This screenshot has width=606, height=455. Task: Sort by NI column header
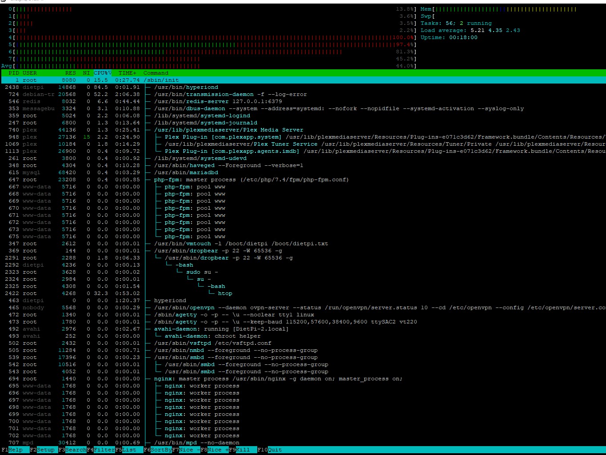(x=87, y=73)
